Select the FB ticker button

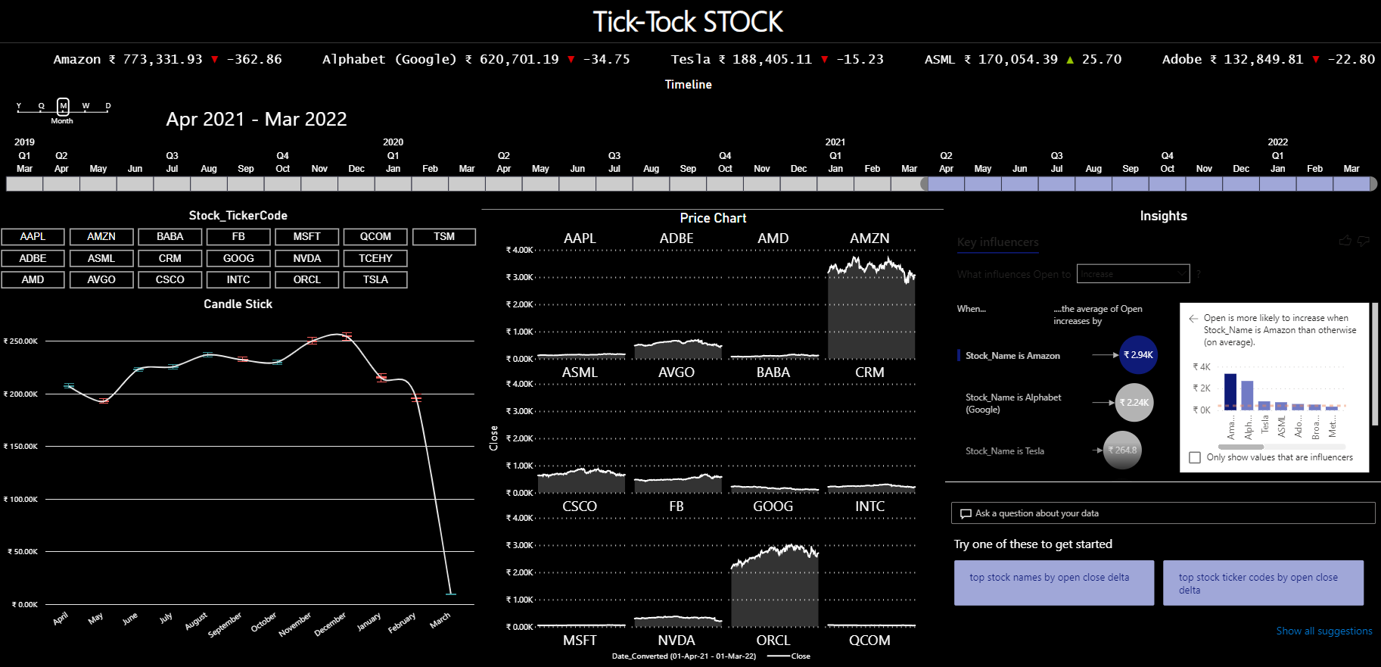tap(238, 237)
